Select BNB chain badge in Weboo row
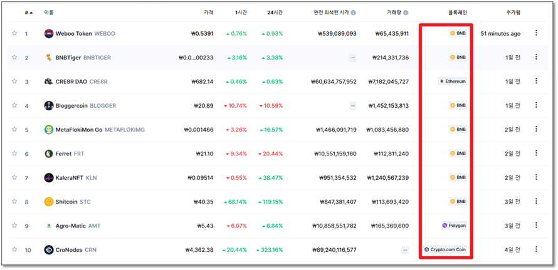This screenshot has width=558, height=270. click(458, 33)
